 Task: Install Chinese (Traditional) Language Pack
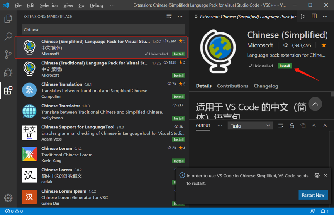[178, 76]
